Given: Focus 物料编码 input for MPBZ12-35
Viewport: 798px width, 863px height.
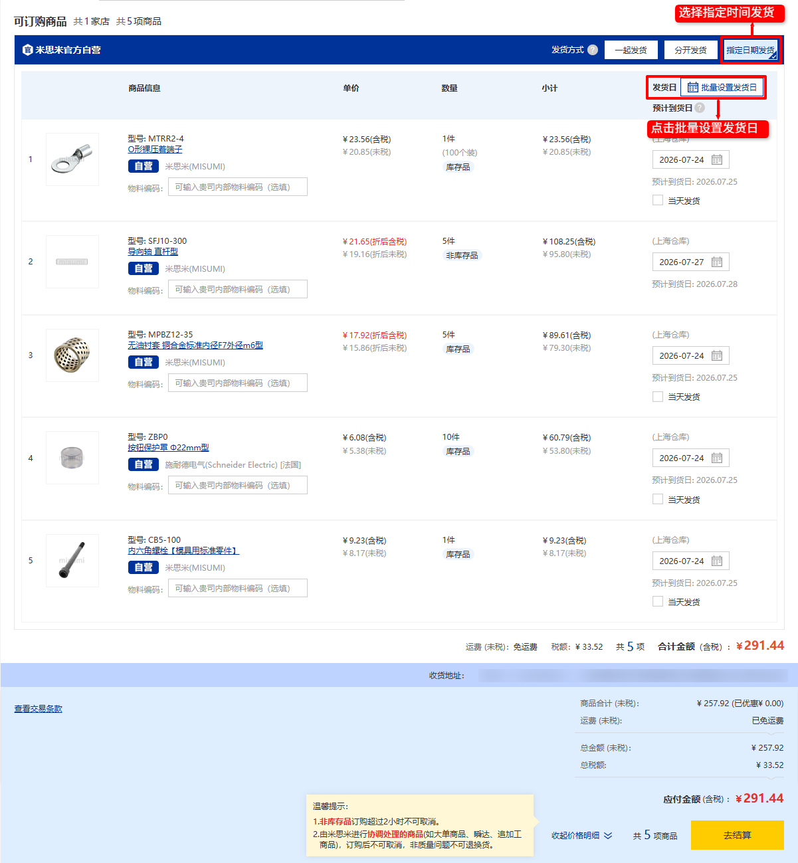Looking at the screenshot, I should (x=238, y=383).
